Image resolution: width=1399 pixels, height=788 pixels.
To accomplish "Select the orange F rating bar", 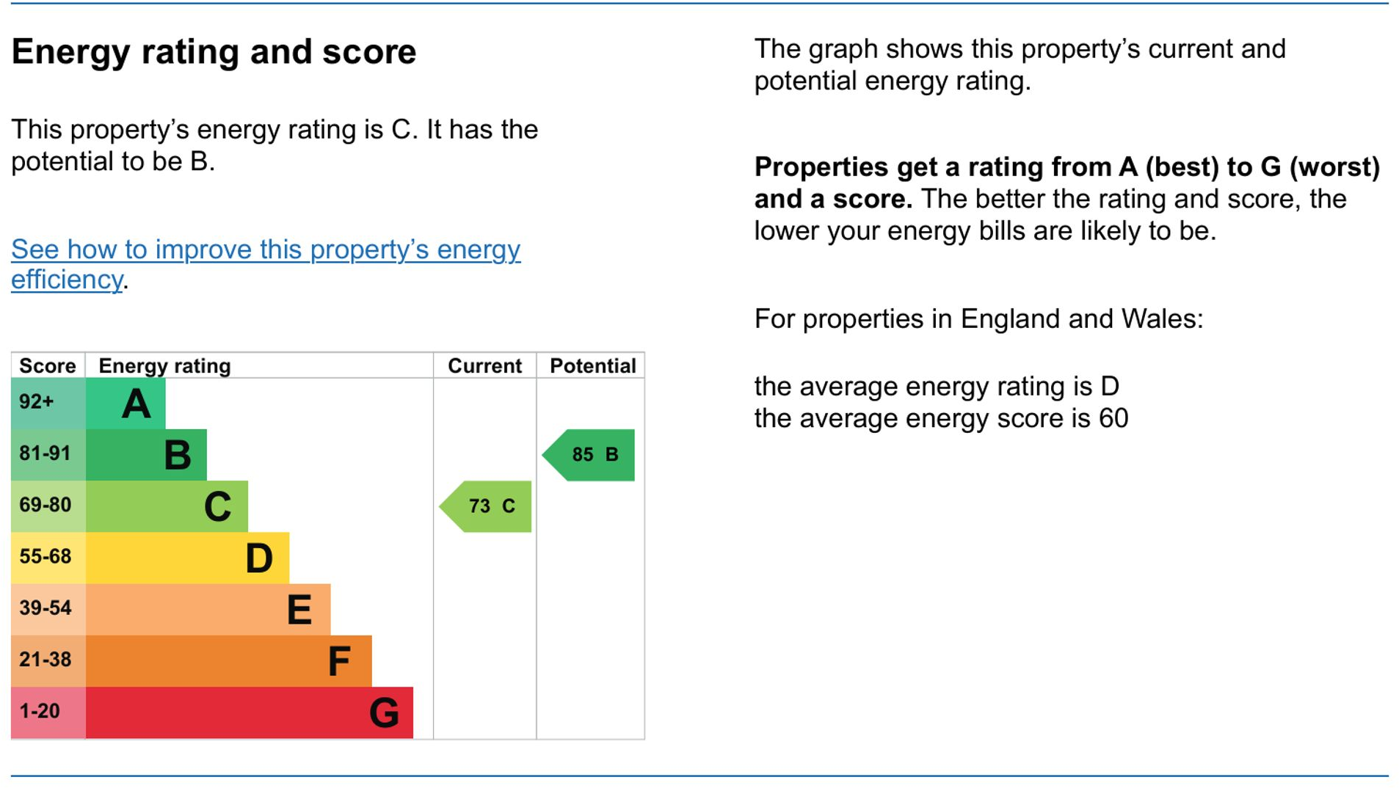I will pyautogui.click(x=228, y=660).
